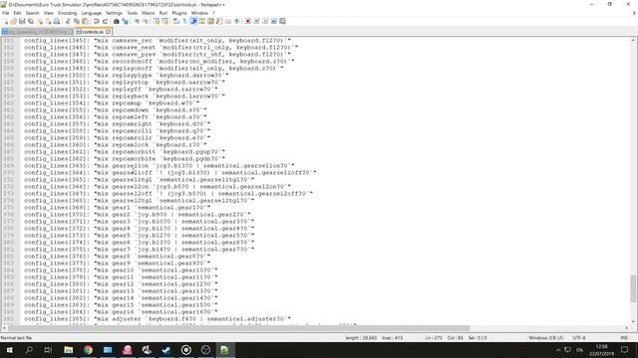Toggle Show All Characters icon
638x358 pixels.
(184, 21)
